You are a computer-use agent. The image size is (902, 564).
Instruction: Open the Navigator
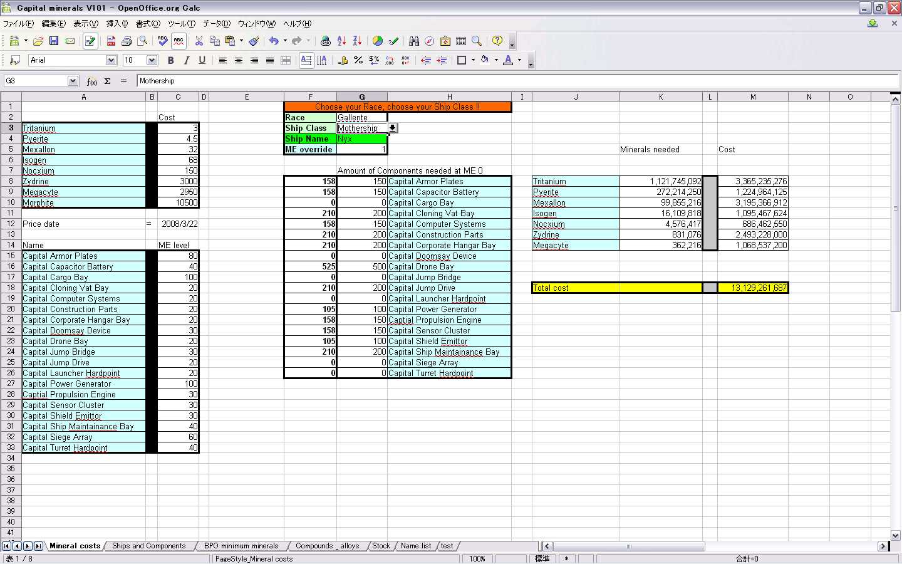[x=429, y=41]
